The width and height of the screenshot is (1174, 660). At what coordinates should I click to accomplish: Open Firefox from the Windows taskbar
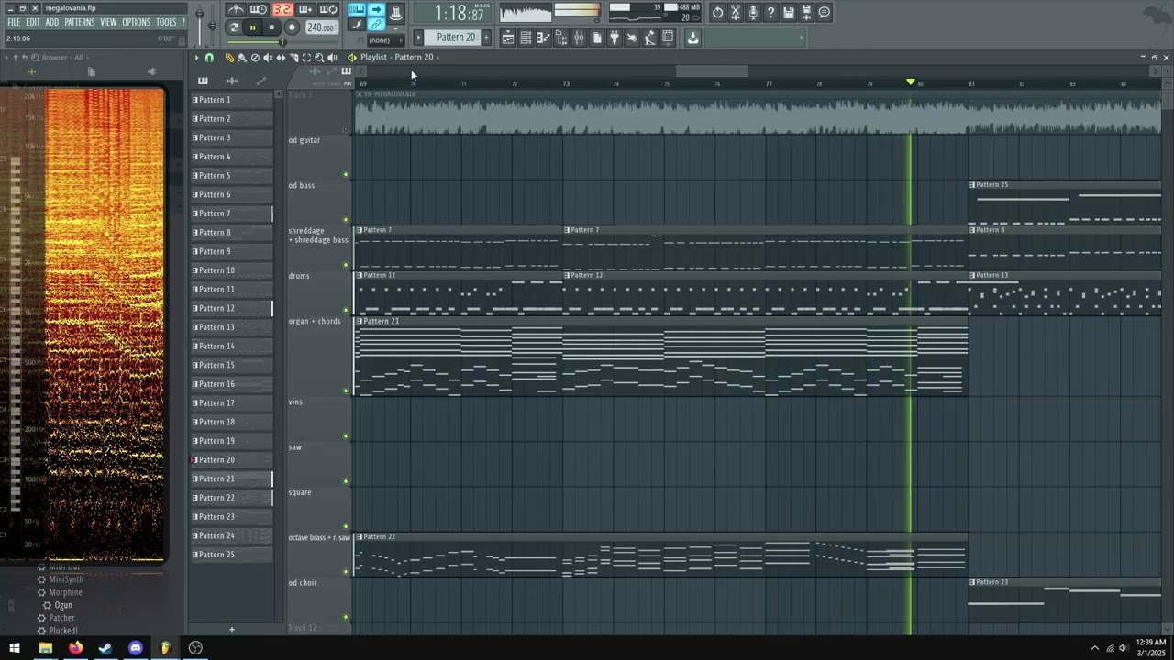[75, 648]
